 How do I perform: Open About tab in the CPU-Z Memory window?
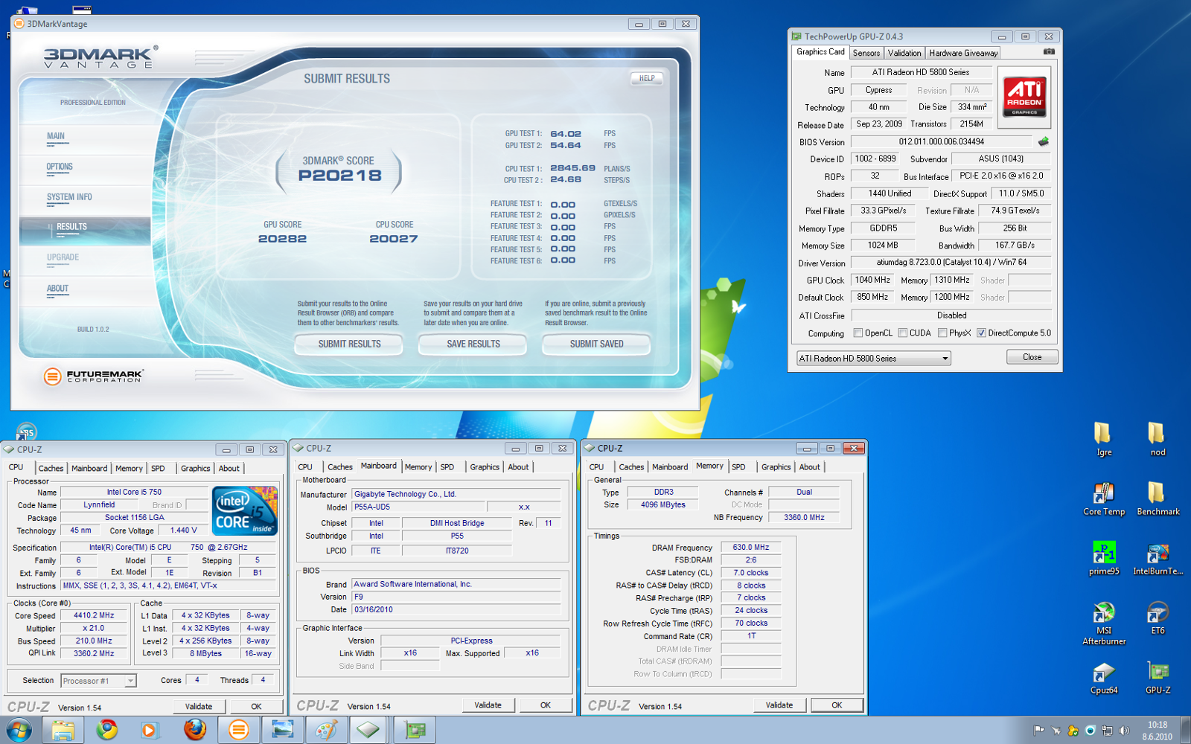[x=810, y=467]
